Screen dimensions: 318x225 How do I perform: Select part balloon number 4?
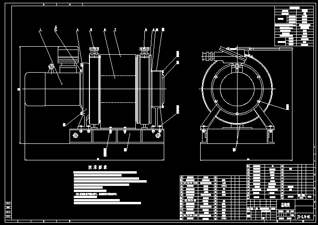pyautogui.click(x=78, y=30)
